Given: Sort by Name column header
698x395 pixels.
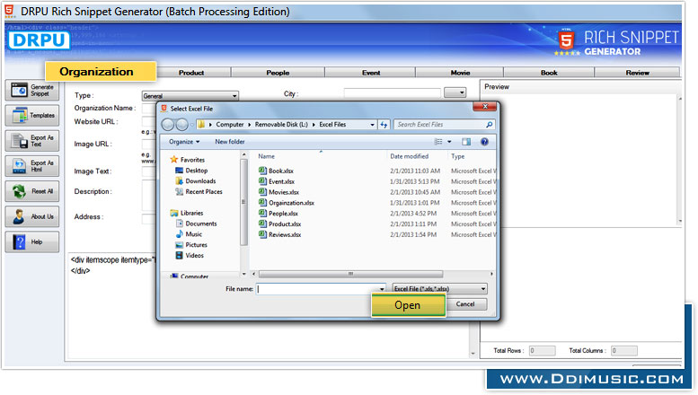Looking at the screenshot, I should 266,156.
